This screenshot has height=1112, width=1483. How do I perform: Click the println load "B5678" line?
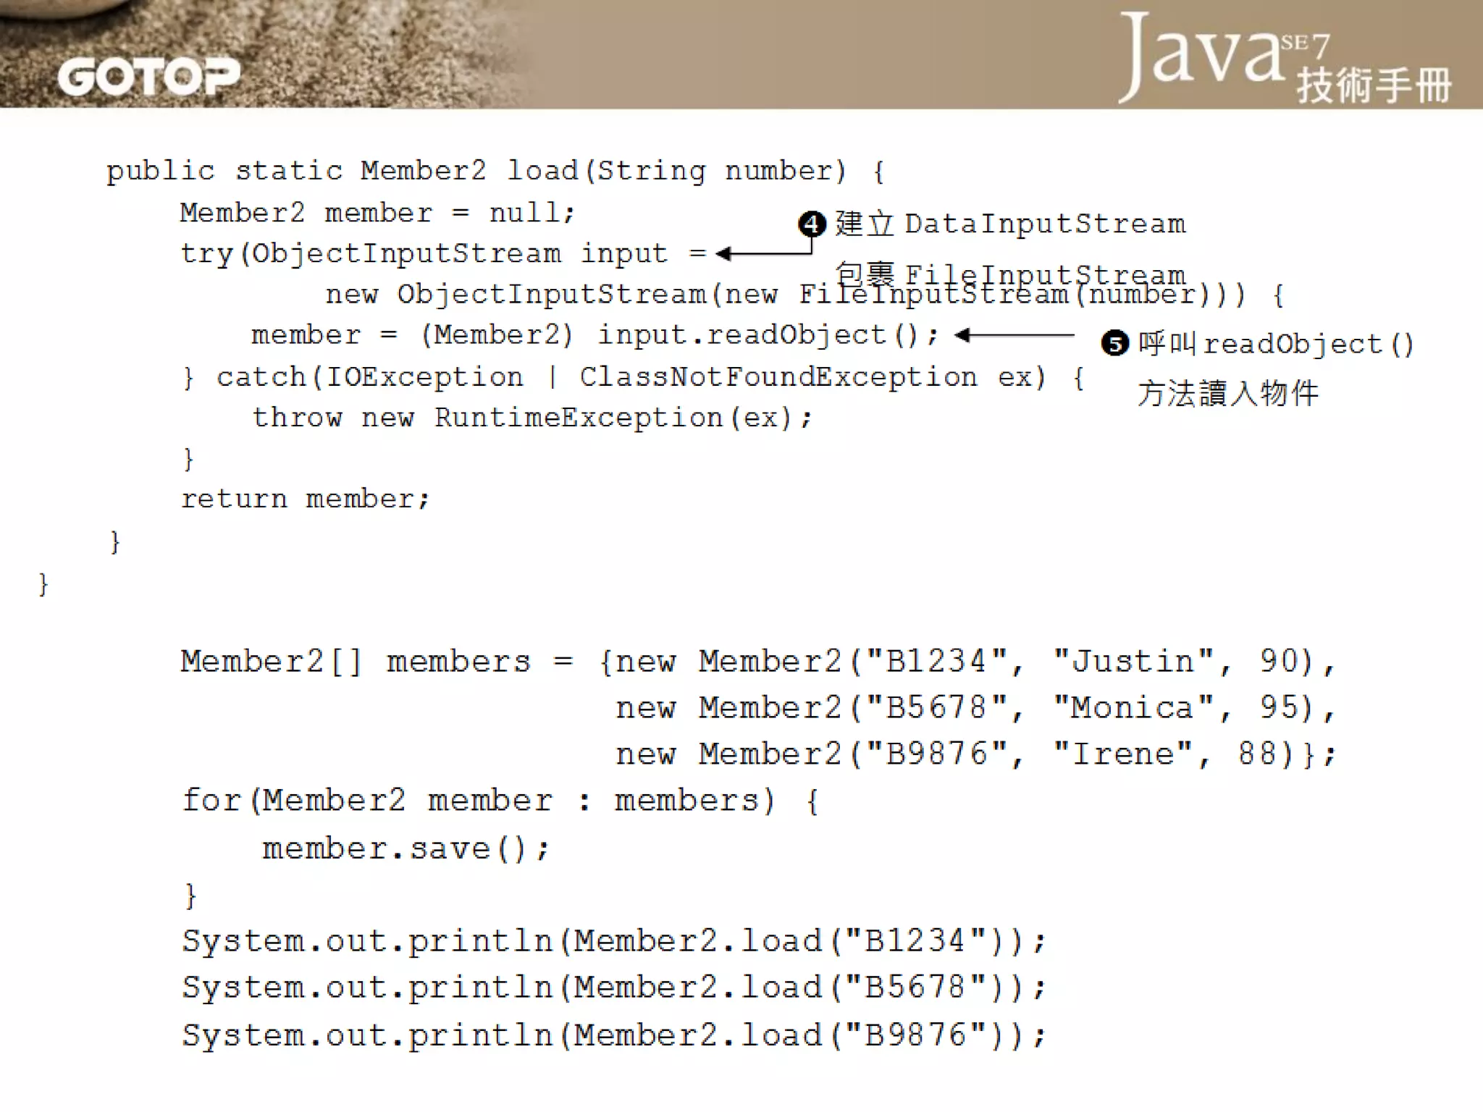(x=613, y=987)
